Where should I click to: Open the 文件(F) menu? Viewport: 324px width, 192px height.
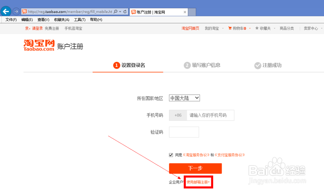coord(11,20)
